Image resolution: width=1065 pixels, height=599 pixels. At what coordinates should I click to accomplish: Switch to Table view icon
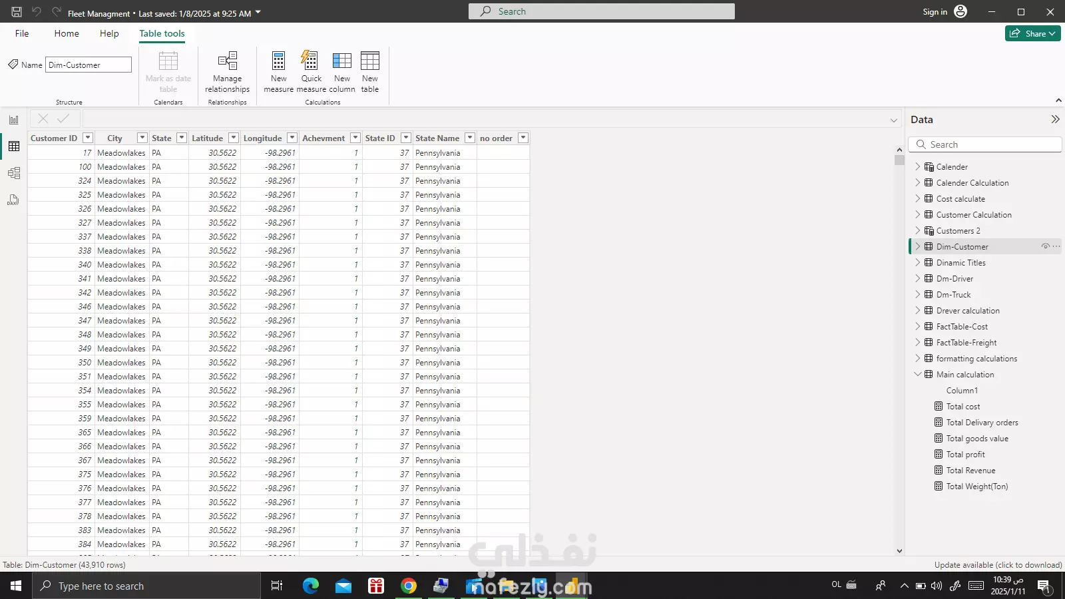click(14, 146)
